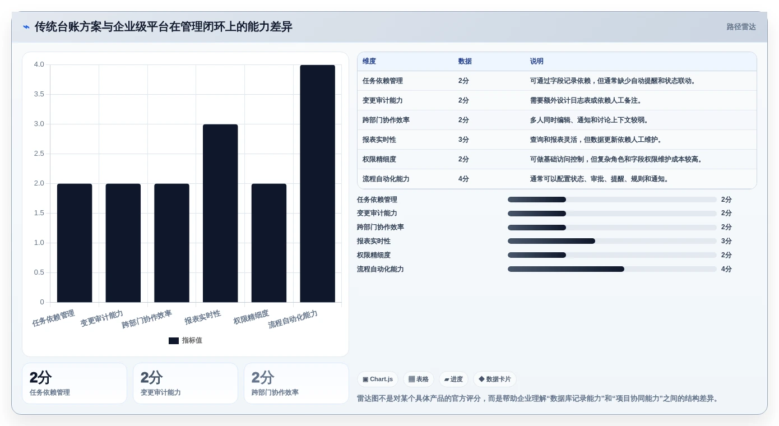Click the 报表实时性 bar in chart
The height and width of the screenshot is (426, 779).
220,214
